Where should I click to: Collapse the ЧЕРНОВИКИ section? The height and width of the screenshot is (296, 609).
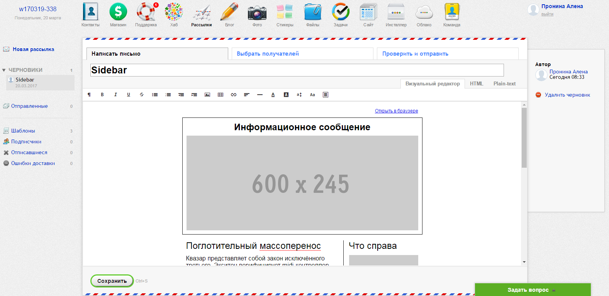(4, 70)
